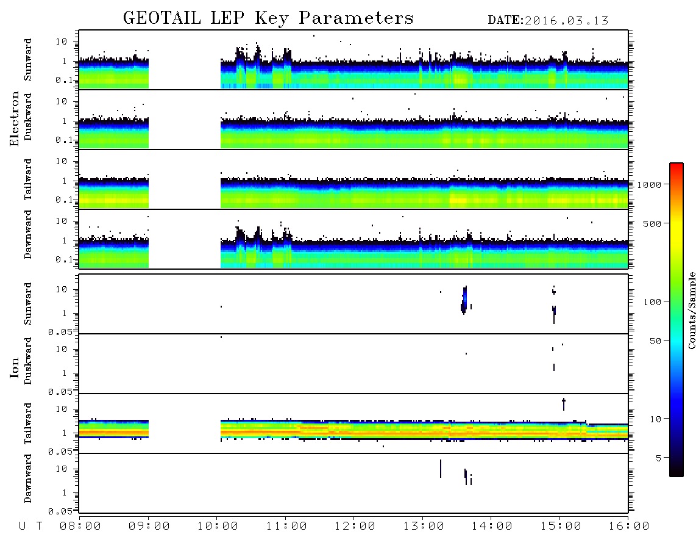
Task: Click the 09:00 time tick label
Action: coord(149,526)
